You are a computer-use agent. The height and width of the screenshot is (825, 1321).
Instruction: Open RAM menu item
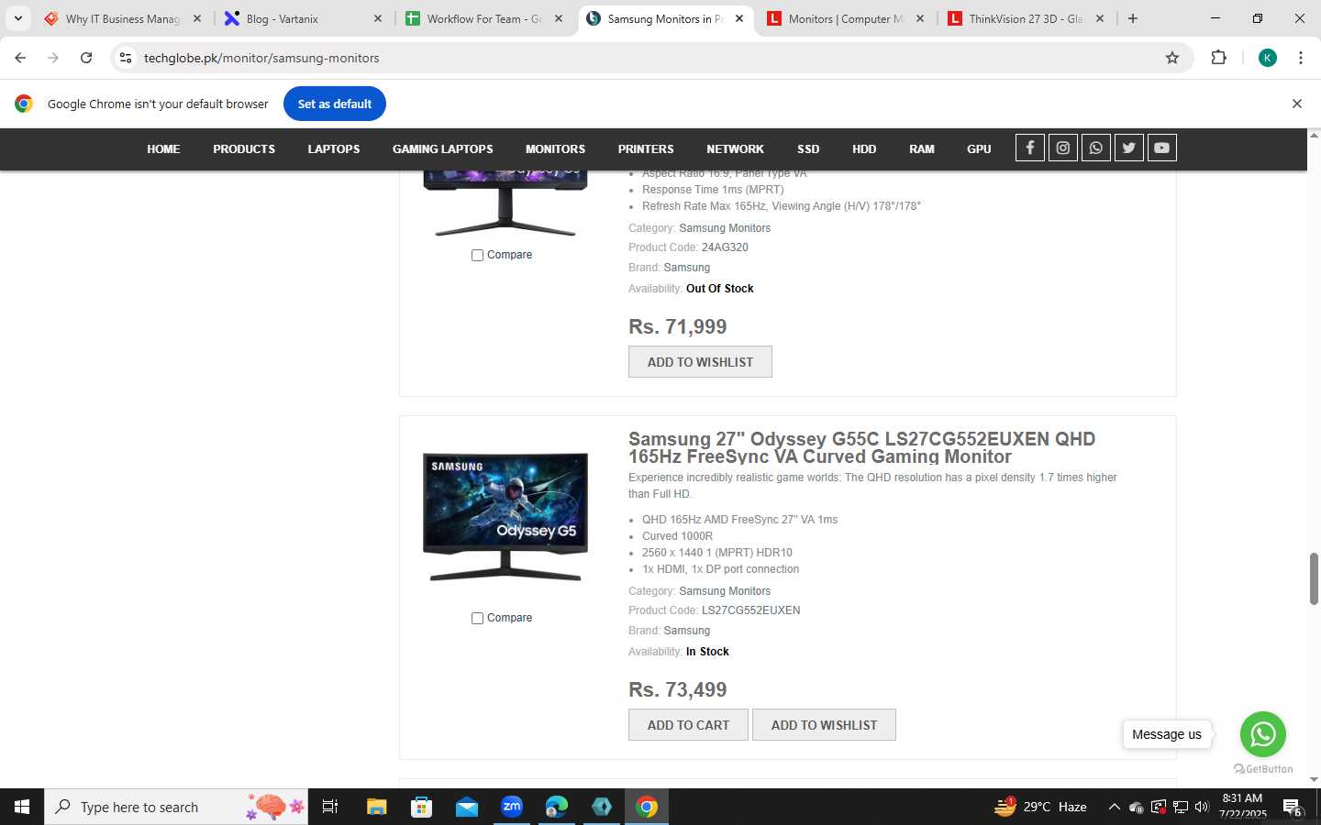click(922, 148)
